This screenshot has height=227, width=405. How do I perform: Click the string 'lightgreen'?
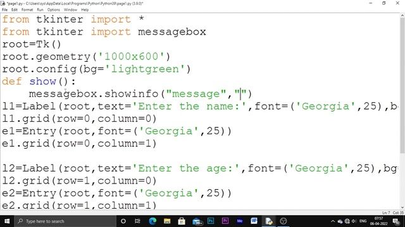pyautogui.click(x=145, y=69)
